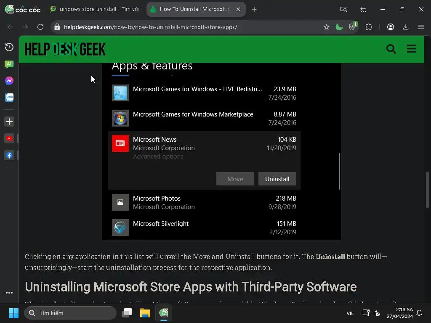Screen dimensions: 431x323
Task: Click Microsoft Games for Windows Marketplace icon
Action: click(x=120, y=118)
